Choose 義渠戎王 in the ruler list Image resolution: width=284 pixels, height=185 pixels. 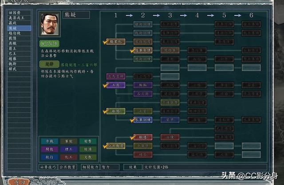coord(19,18)
